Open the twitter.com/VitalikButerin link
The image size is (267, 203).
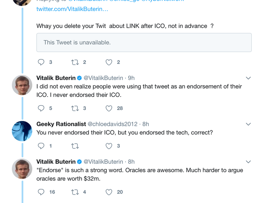(72, 9)
